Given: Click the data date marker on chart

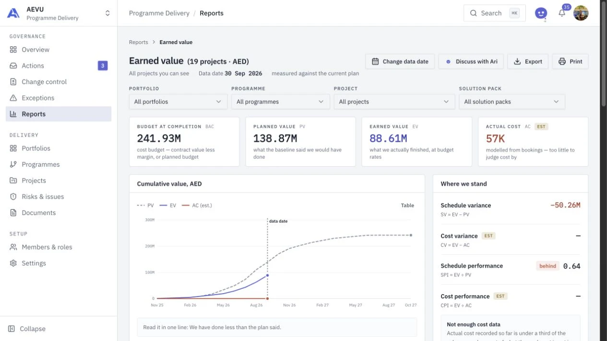Looking at the screenshot, I should click(x=267, y=259).
